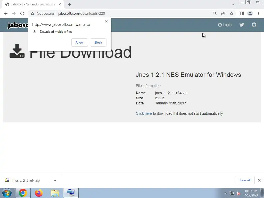
Task: Show hidden system tray icons
Action: [x=225, y=193]
